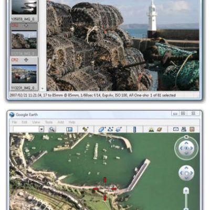The width and height of the screenshot is (210, 210).
Task: Toggle the sunlight landscape icon
Action: tap(151, 129)
